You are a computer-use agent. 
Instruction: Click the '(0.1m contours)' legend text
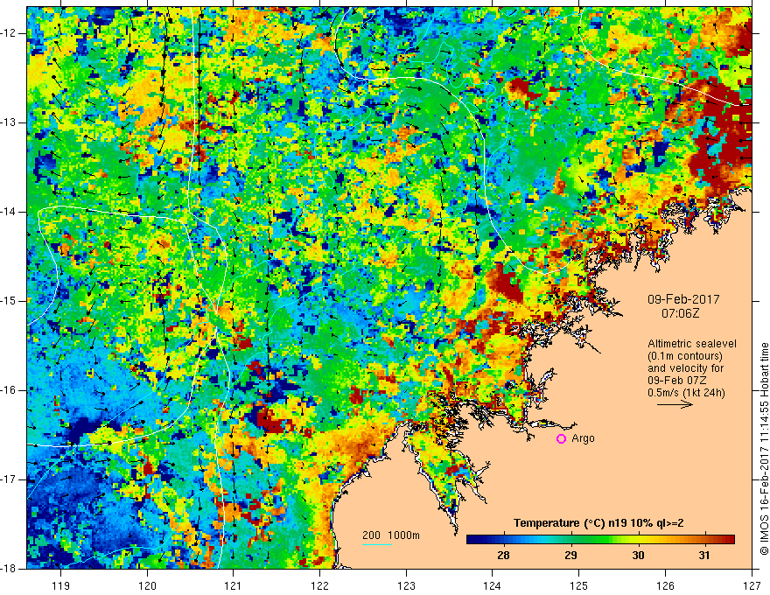pyautogui.click(x=684, y=356)
